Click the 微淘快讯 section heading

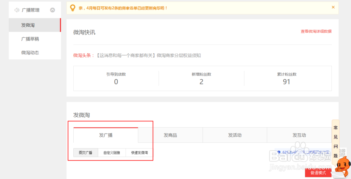click(x=84, y=32)
